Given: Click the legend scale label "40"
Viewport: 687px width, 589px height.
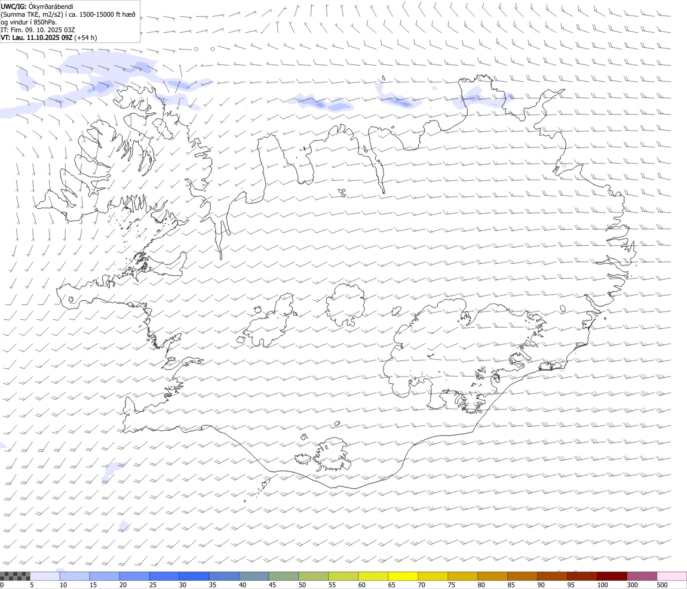Looking at the screenshot, I should (x=243, y=585).
